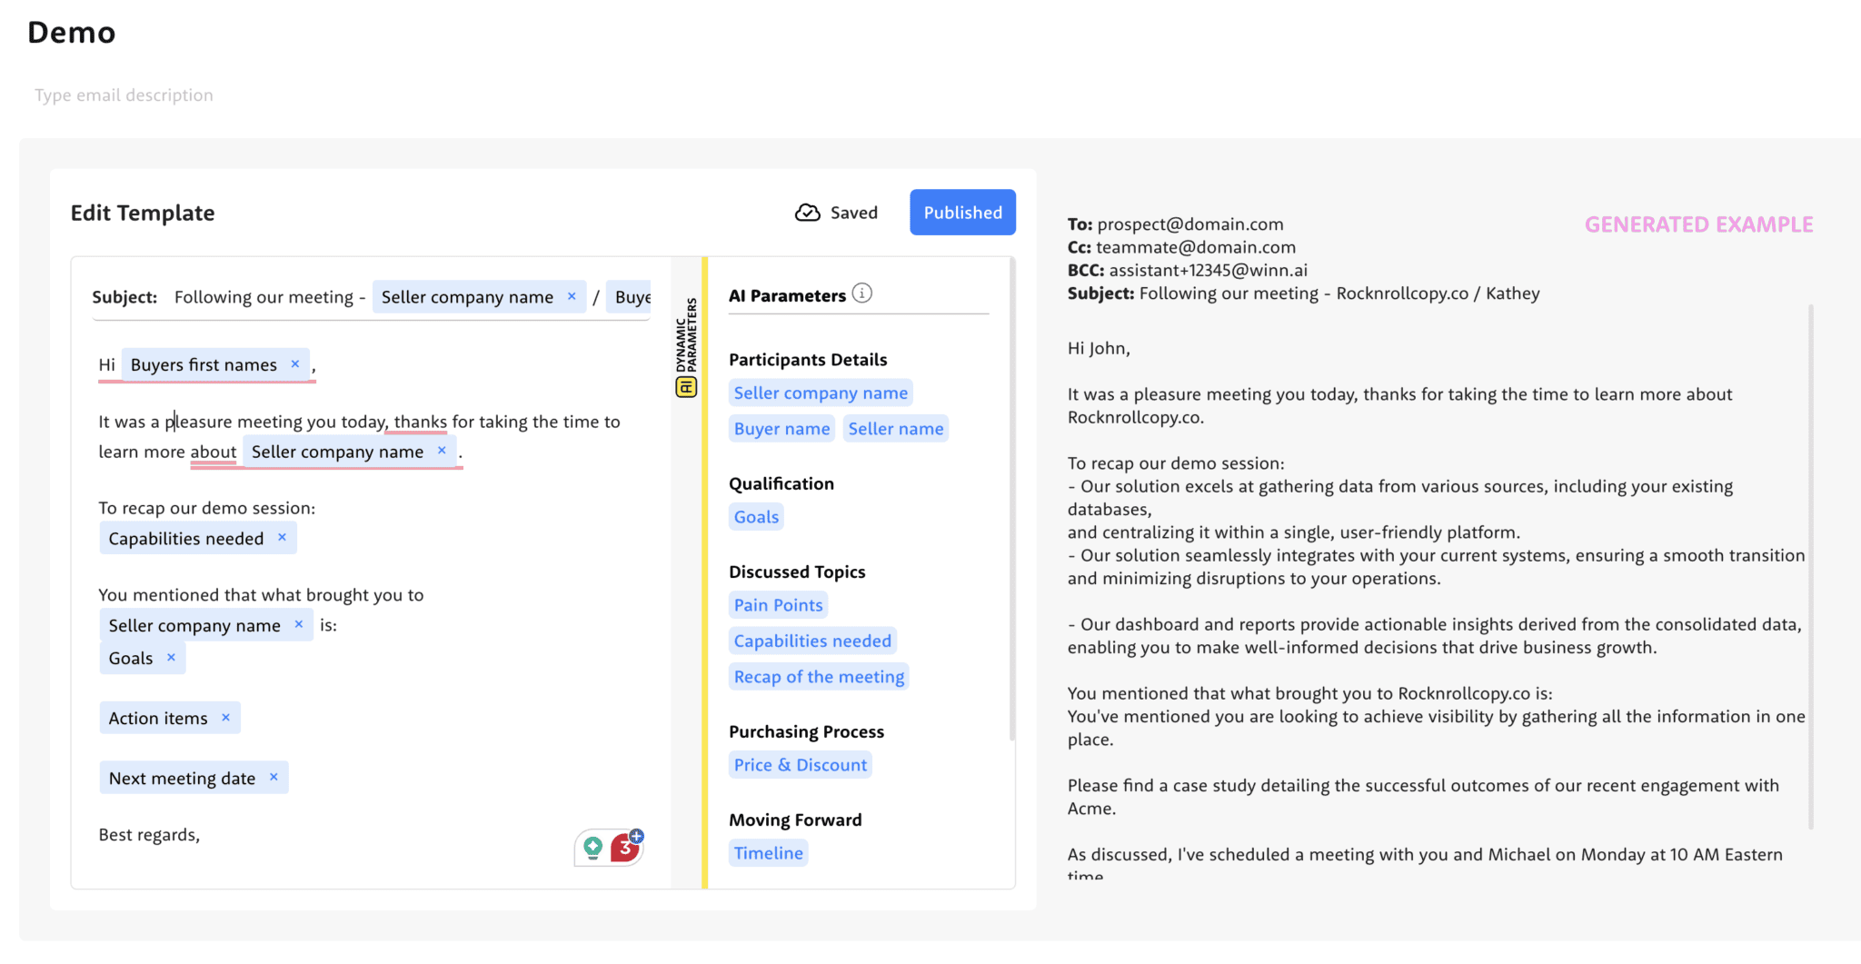Remove the Next meeting date chip
Image resolution: width=1861 pixels, height=964 pixels.
coord(274,778)
